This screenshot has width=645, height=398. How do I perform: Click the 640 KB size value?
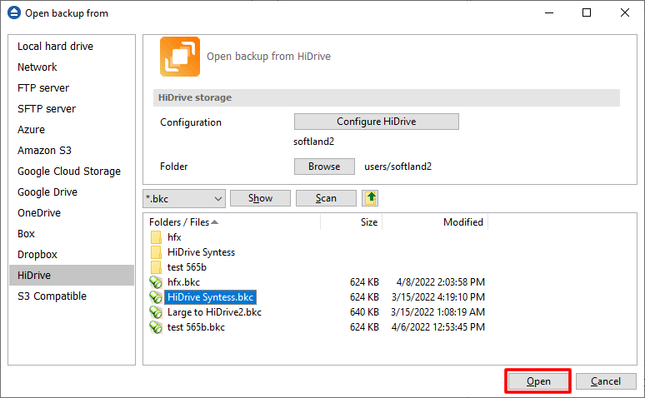364,312
